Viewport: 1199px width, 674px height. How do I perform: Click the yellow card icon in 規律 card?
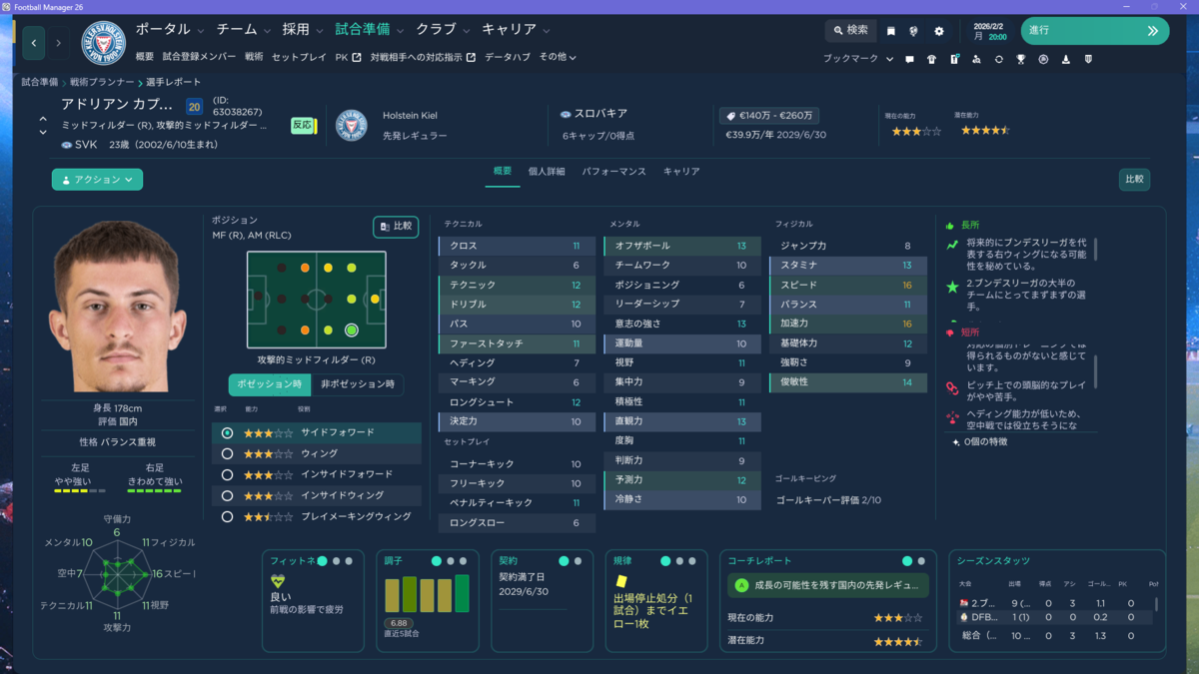[620, 580]
